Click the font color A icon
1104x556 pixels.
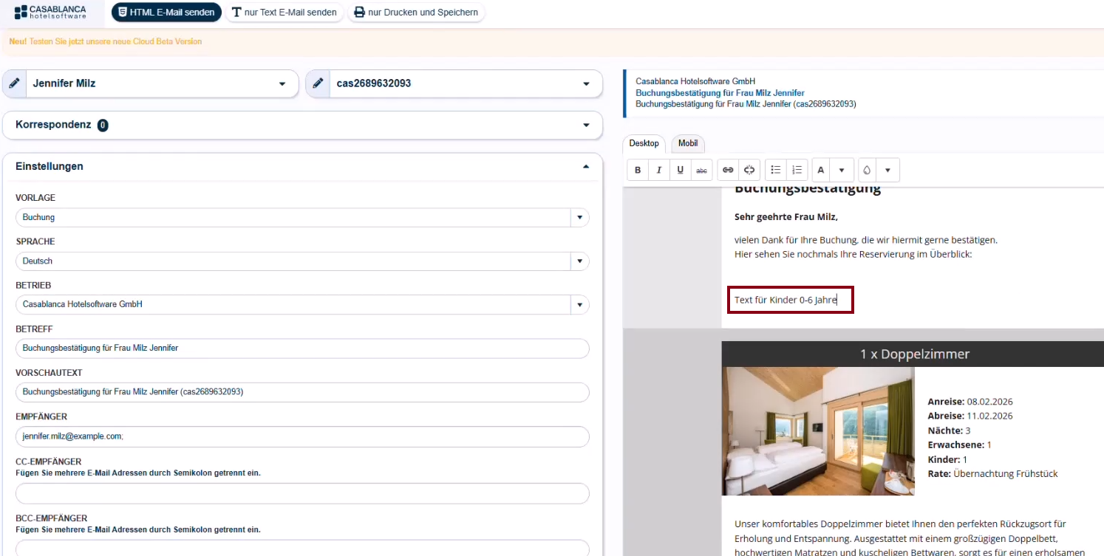[820, 170]
